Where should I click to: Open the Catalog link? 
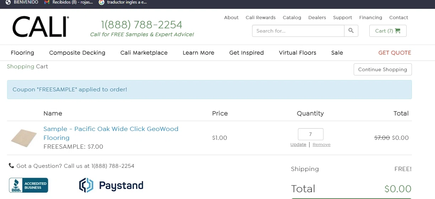pos(292,17)
